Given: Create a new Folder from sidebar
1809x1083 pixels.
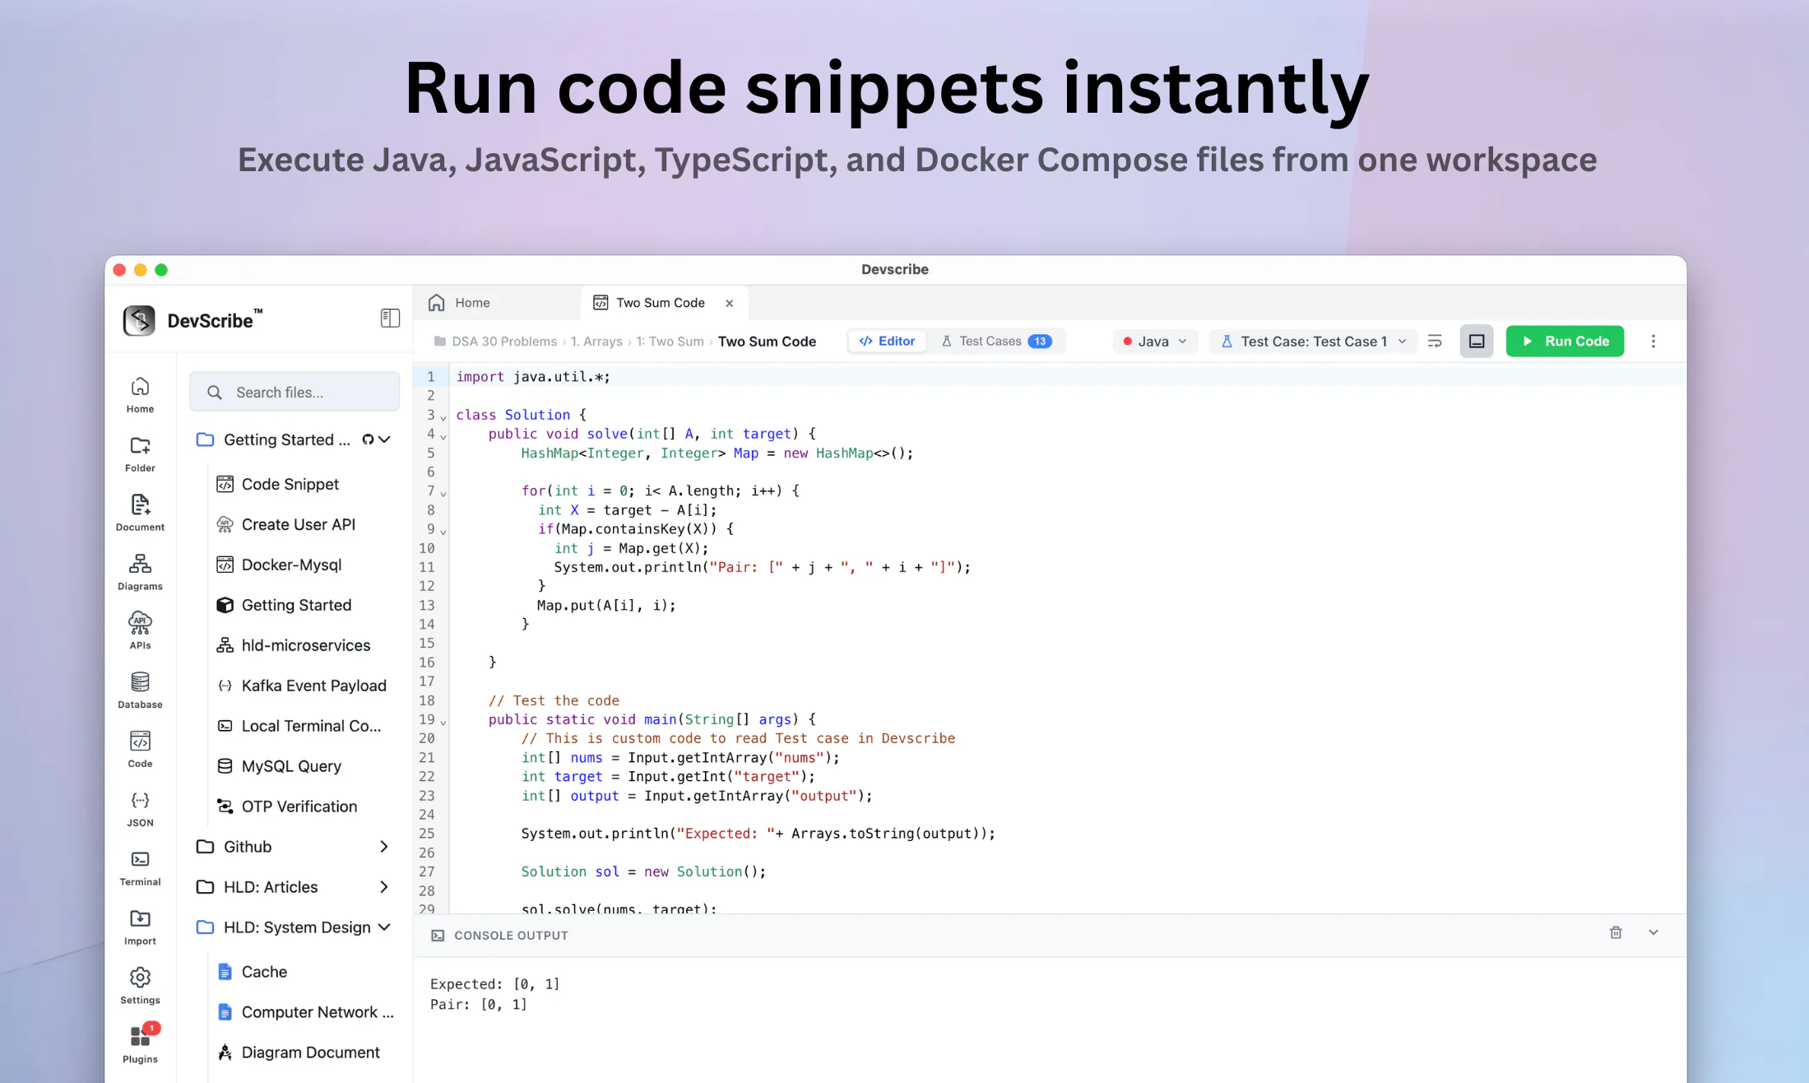Looking at the screenshot, I should coord(140,454).
